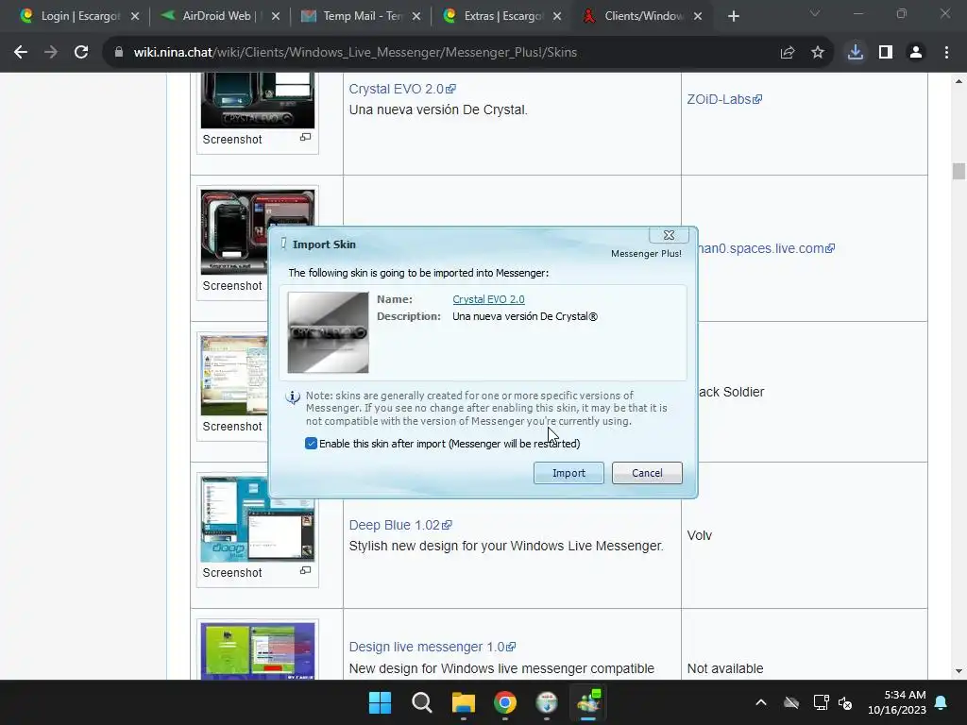Enlarge the Crystal EVO screenshot icon
Screen dimensions: 967x725
305,138
